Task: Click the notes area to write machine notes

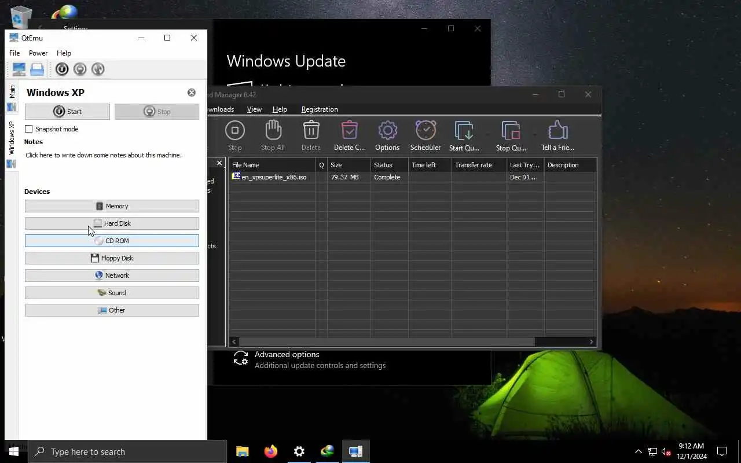Action: [x=104, y=155]
